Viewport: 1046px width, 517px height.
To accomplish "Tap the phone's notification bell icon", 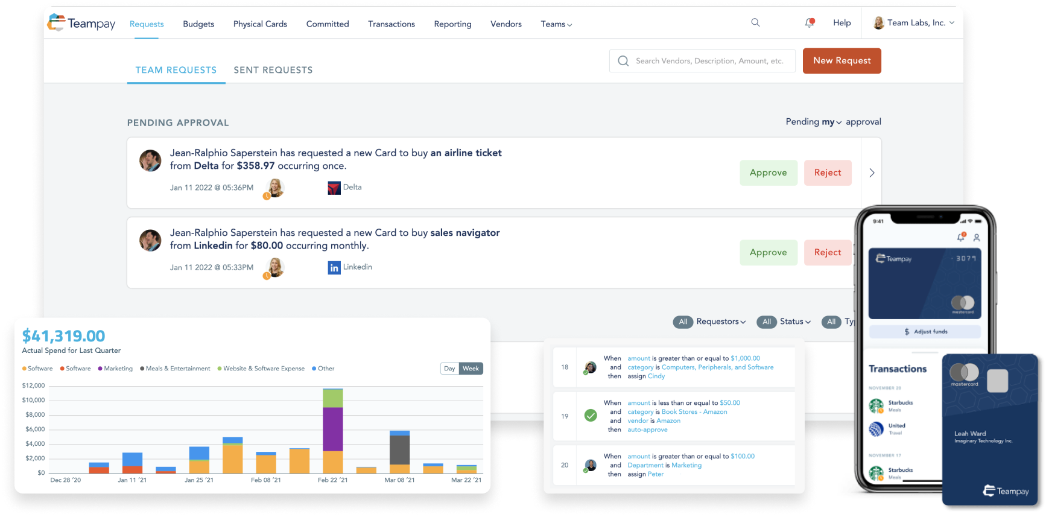I will 961,237.
